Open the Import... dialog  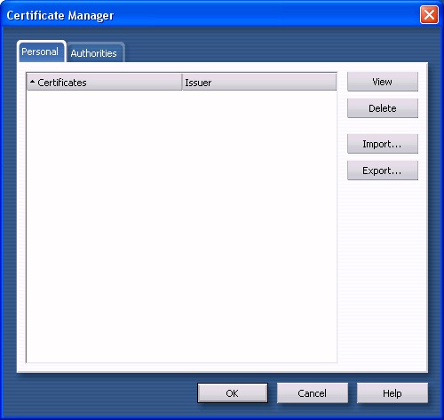tap(383, 144)
